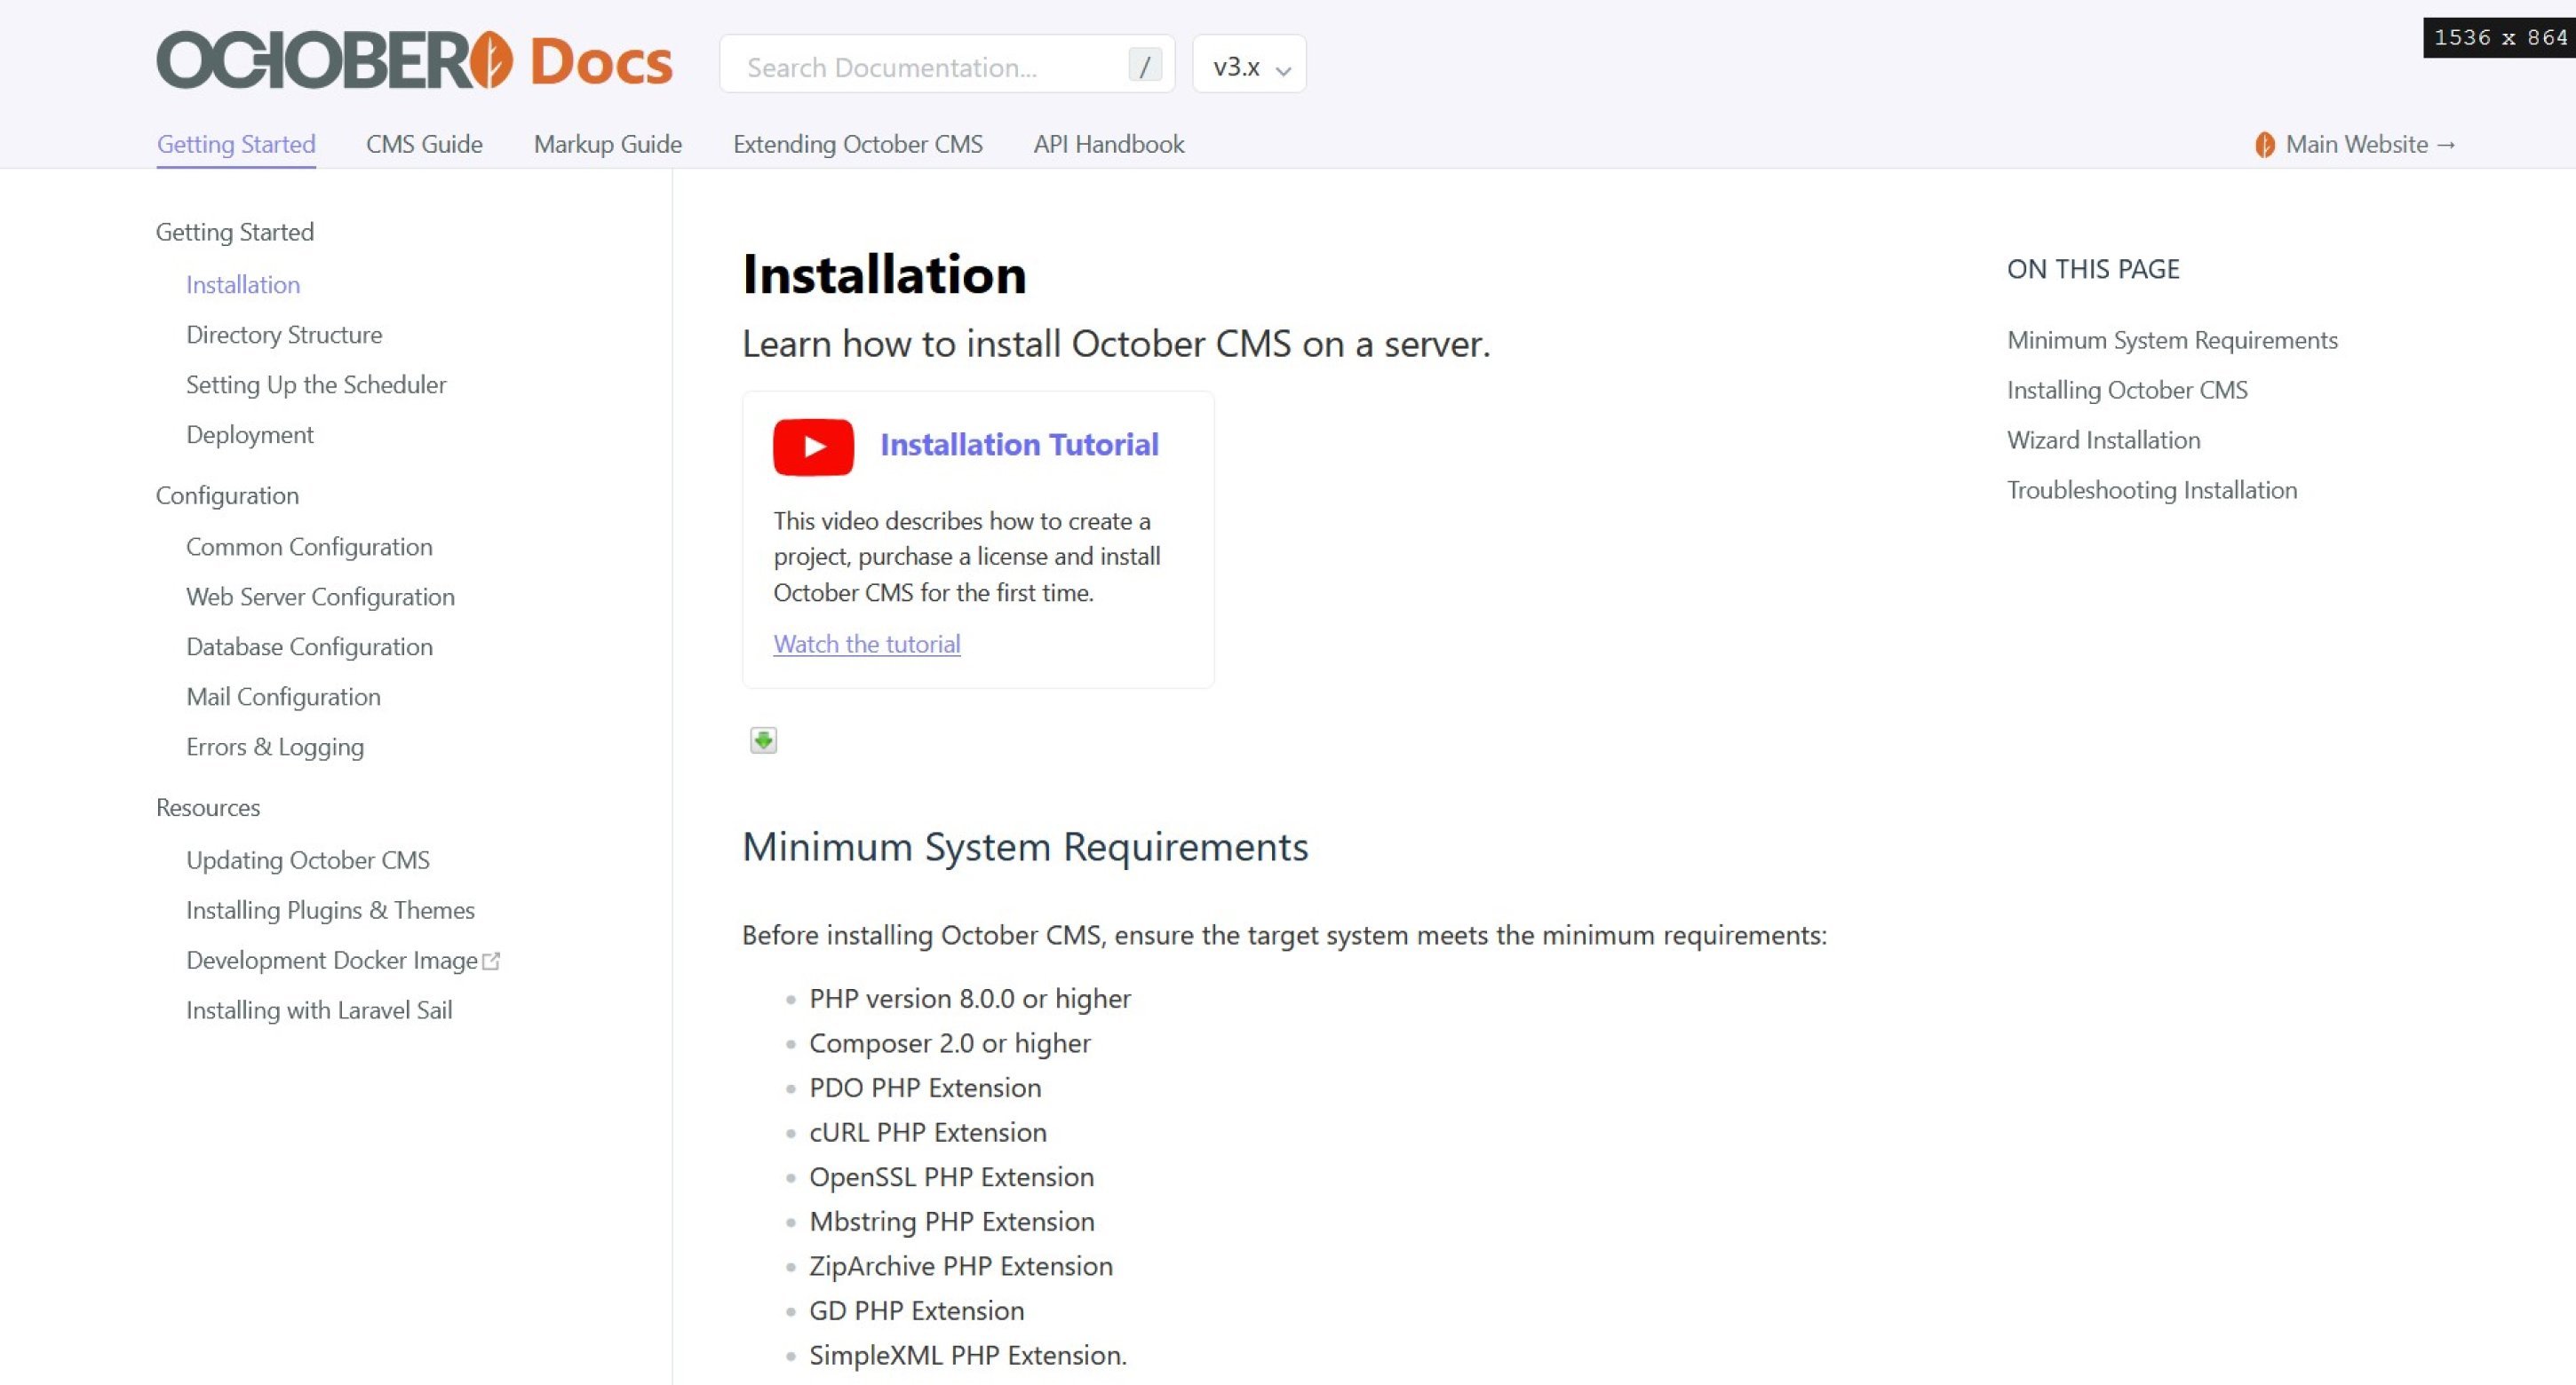Open the v3.x version dropdown

tap(1249, 66)
